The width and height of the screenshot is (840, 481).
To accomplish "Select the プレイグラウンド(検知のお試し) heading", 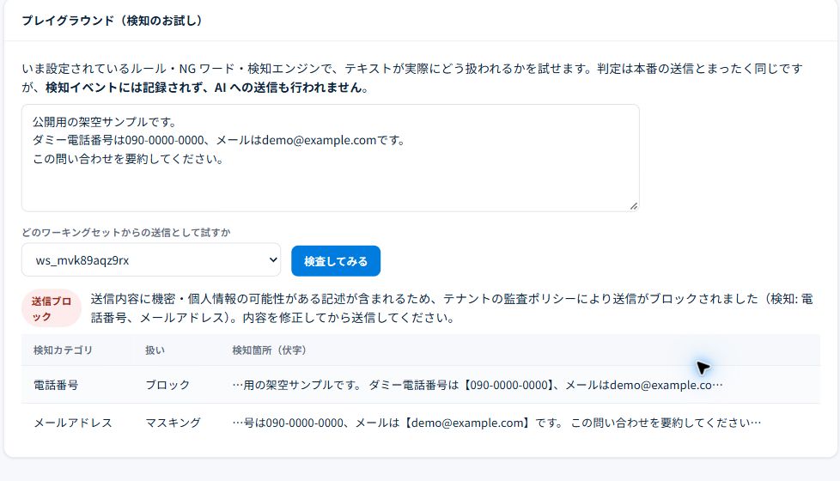I will tap(112, 21).
